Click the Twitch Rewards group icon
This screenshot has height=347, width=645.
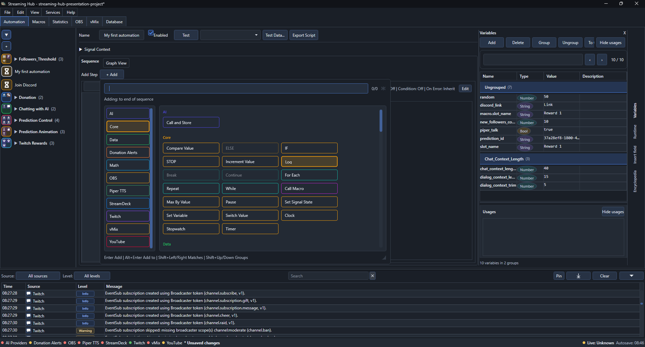(x=6, y=143)
